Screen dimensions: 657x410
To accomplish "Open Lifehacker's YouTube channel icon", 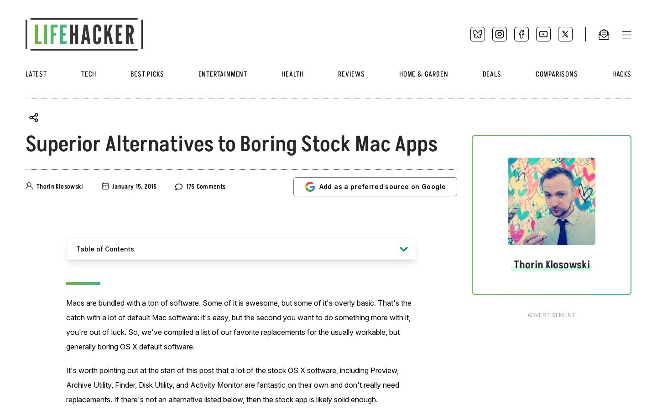I will 543,34.
